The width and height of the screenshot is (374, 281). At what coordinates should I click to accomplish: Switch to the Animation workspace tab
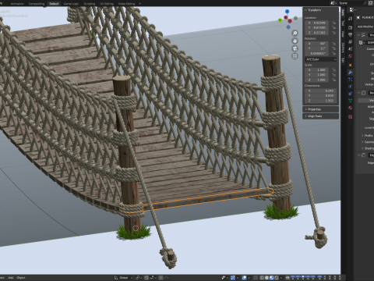(17, 4)
